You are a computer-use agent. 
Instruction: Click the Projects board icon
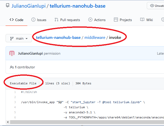(x=116, y=20)
